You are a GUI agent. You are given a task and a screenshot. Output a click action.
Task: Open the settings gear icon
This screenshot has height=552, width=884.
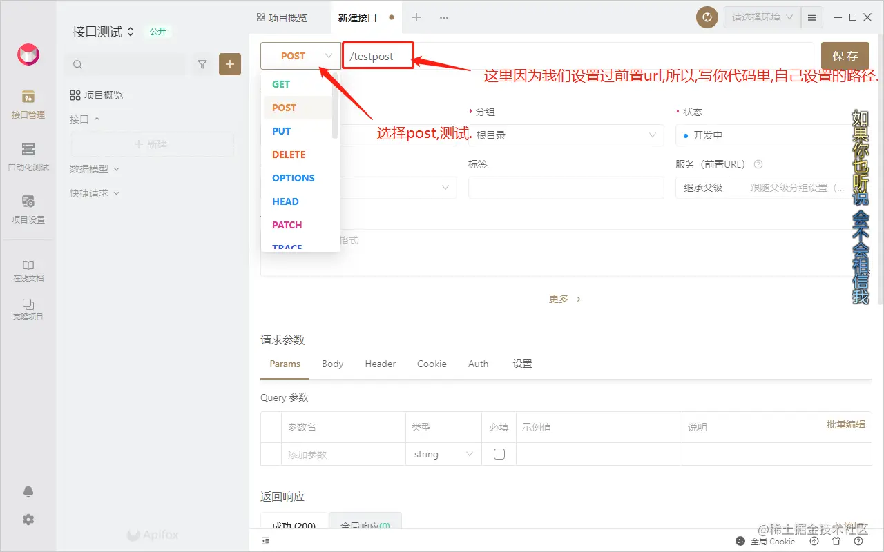[x=28, y=520]
